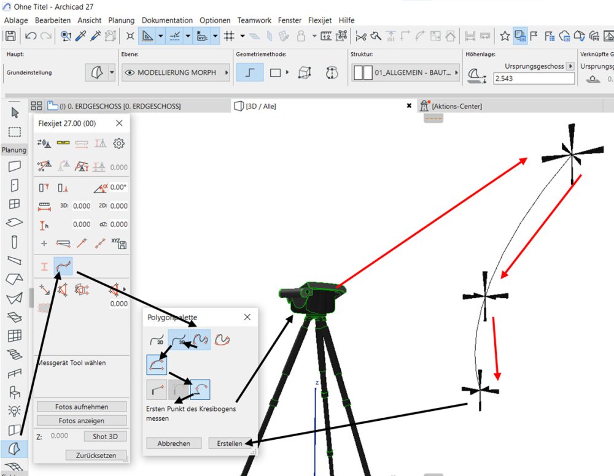The height and width of the screenshot is (476, 614).
Task: Open the Dokumentation menu
Action: pos(167,20)
